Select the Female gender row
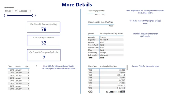173x97 pixels. [x=106, y=42]
